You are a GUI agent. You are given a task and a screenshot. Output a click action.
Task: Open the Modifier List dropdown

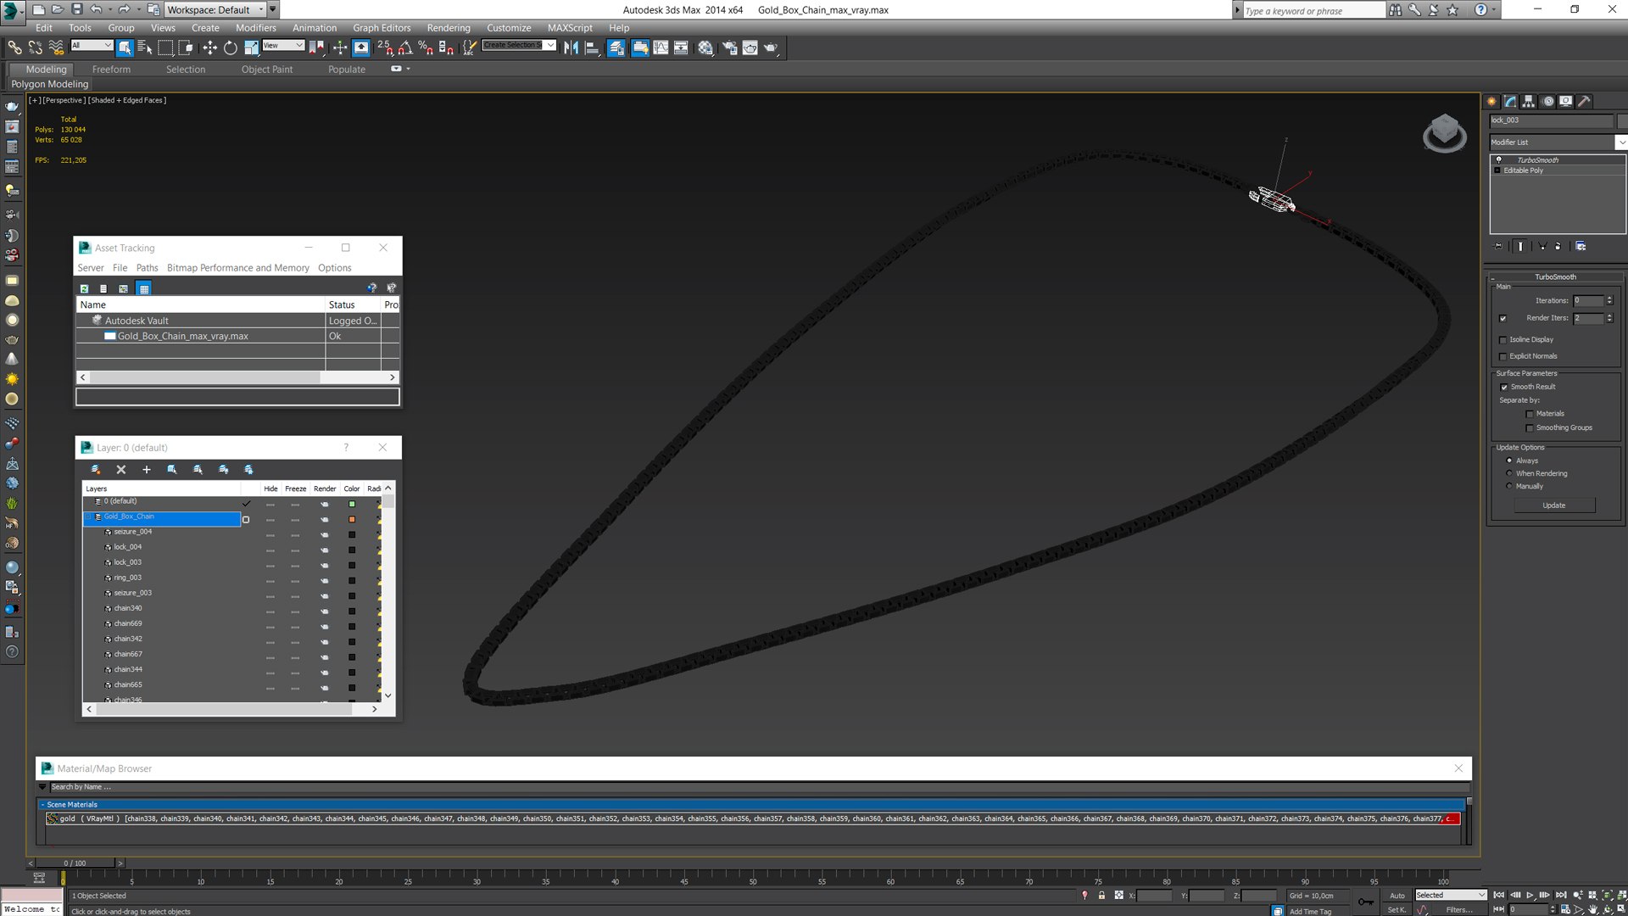[1620, 142]
